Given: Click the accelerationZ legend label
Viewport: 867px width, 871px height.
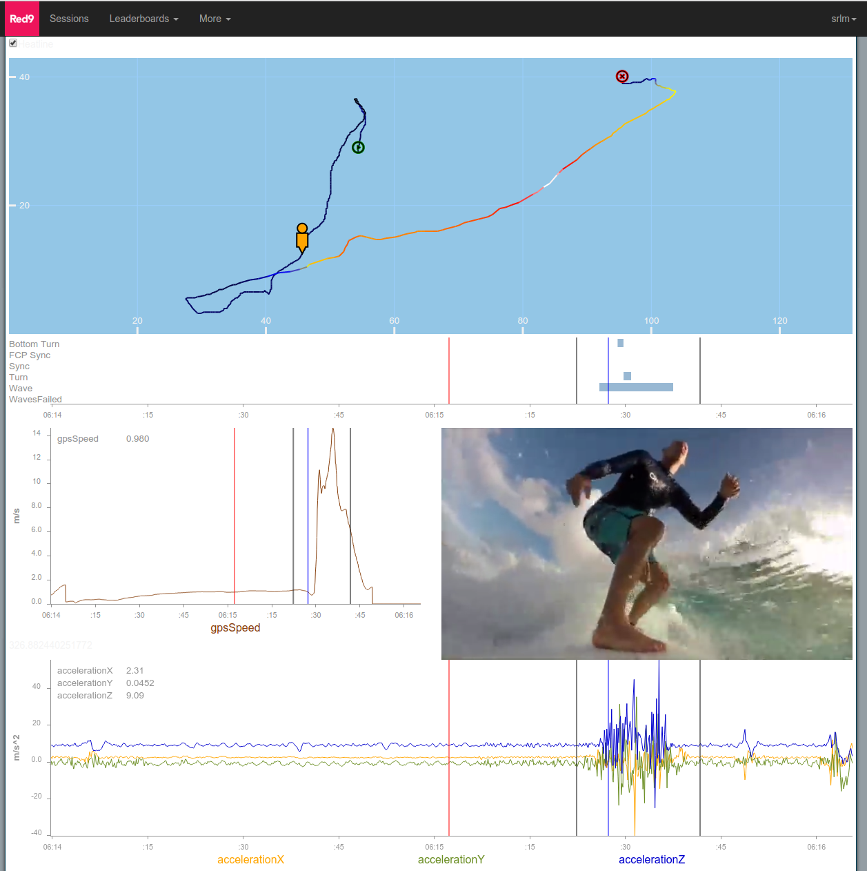Looking at the screenshot, I should tap(652, 859).
